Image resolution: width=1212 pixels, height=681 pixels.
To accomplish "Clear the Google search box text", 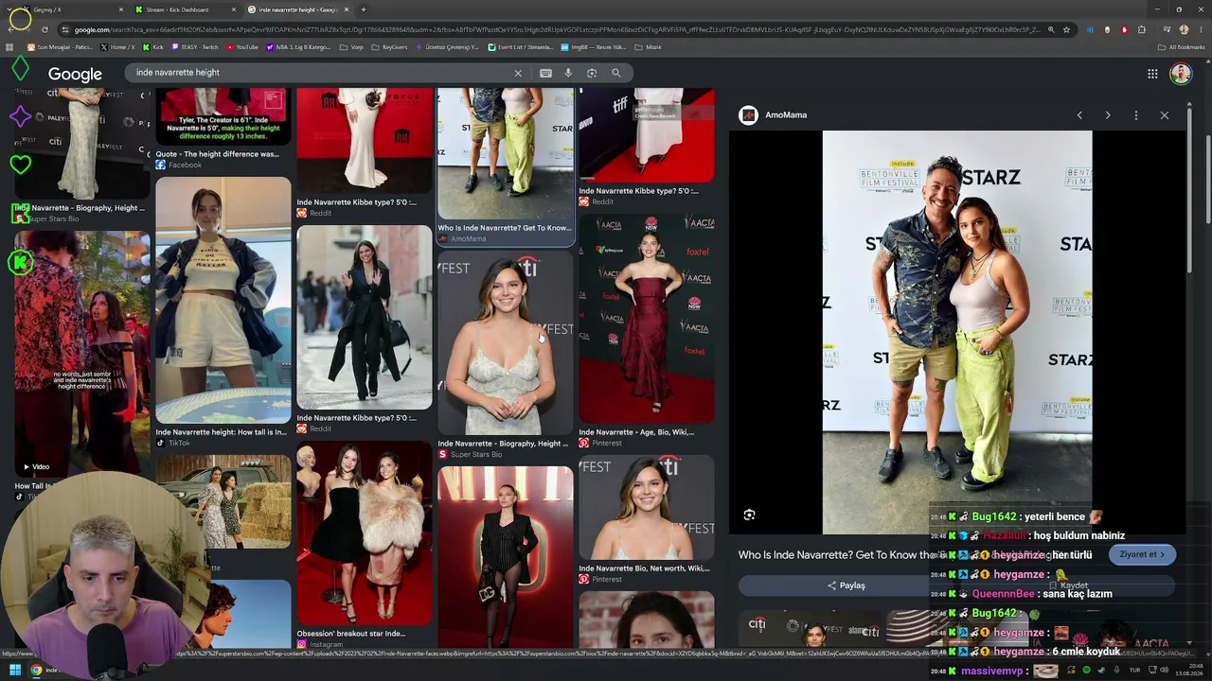I will [518, 73].
